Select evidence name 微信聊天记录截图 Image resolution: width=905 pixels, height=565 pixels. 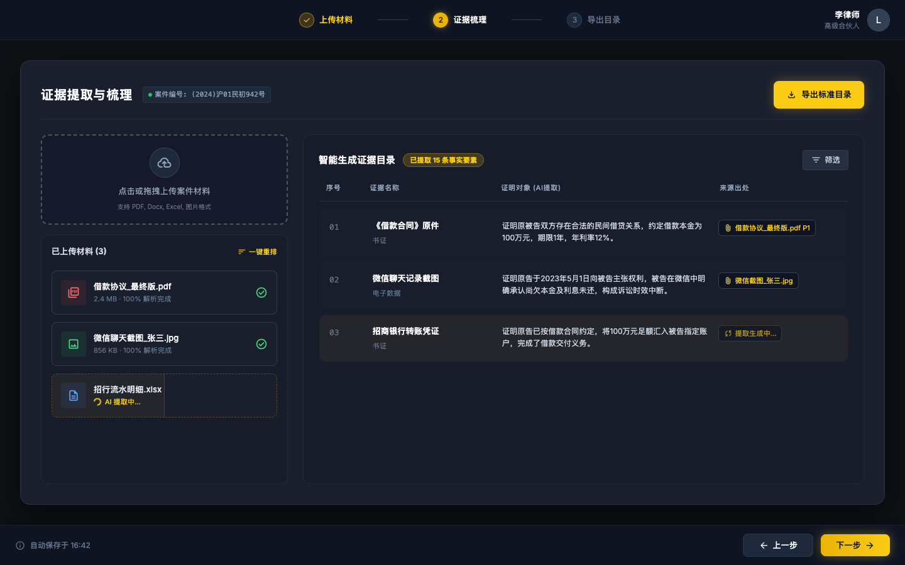coord(405,278)
